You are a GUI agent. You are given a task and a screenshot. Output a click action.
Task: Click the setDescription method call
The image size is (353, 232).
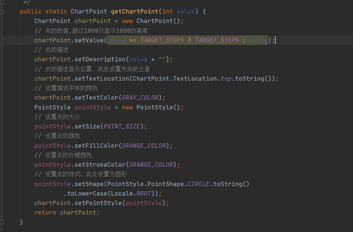100,59
